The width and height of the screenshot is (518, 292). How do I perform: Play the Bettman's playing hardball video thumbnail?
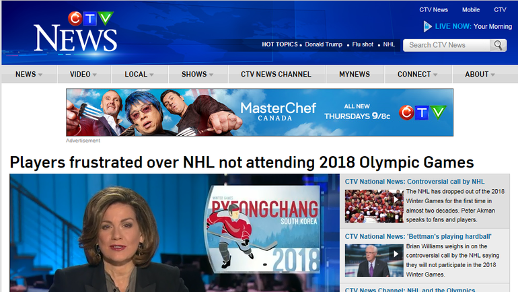click(374, 260)
